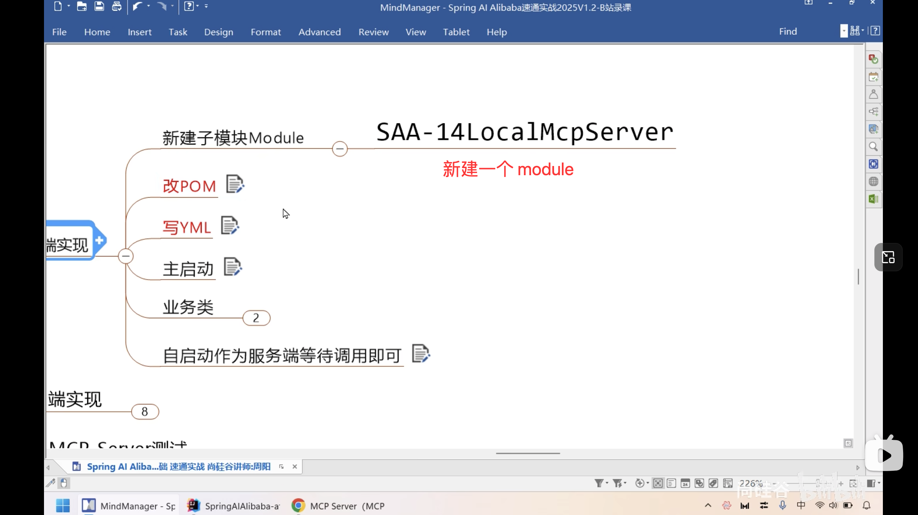
Task: Open the Insert menu
Action: click(x=139, y=32)
